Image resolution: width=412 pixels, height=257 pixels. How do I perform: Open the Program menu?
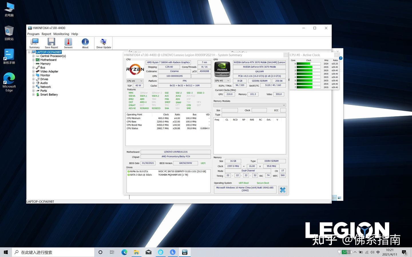tap(33, 34)
